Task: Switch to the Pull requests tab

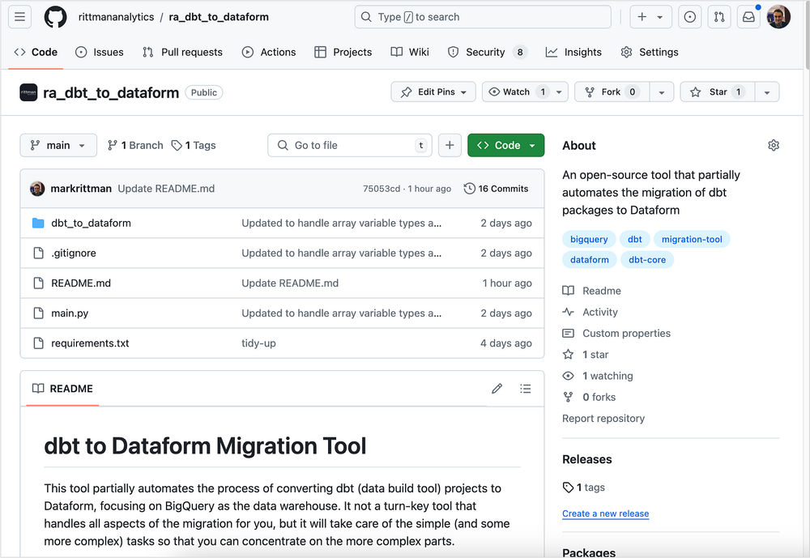Action: coord(183,52)
